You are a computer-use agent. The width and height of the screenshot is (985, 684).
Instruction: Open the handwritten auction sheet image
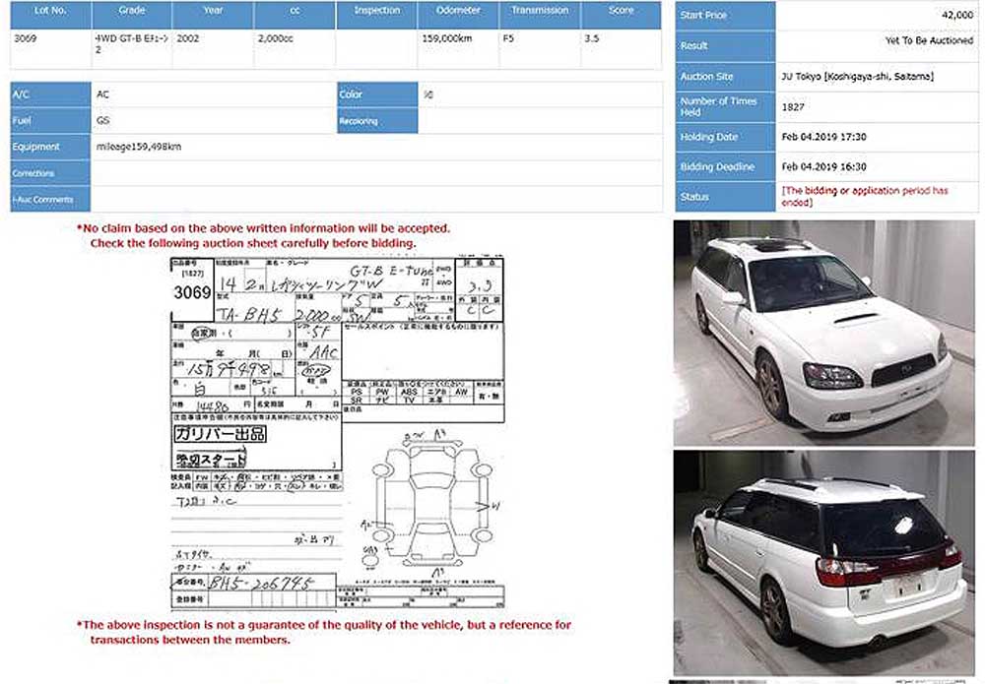pyautogui.click(x=337, y=432)
